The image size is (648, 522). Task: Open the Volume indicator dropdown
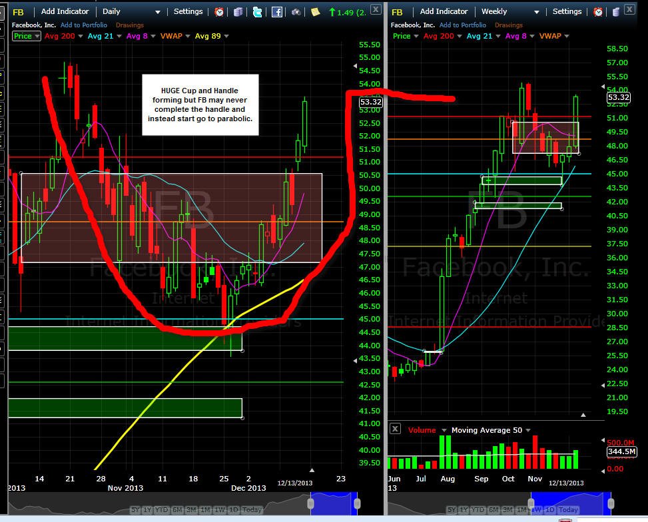coord(444,430)
